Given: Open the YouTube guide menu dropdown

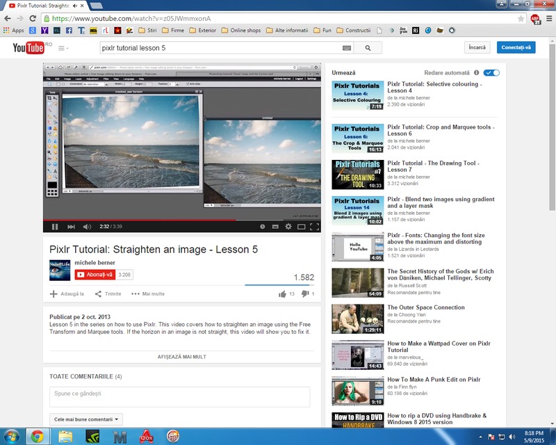Looking at the screenshot, I should coord(63,48).
